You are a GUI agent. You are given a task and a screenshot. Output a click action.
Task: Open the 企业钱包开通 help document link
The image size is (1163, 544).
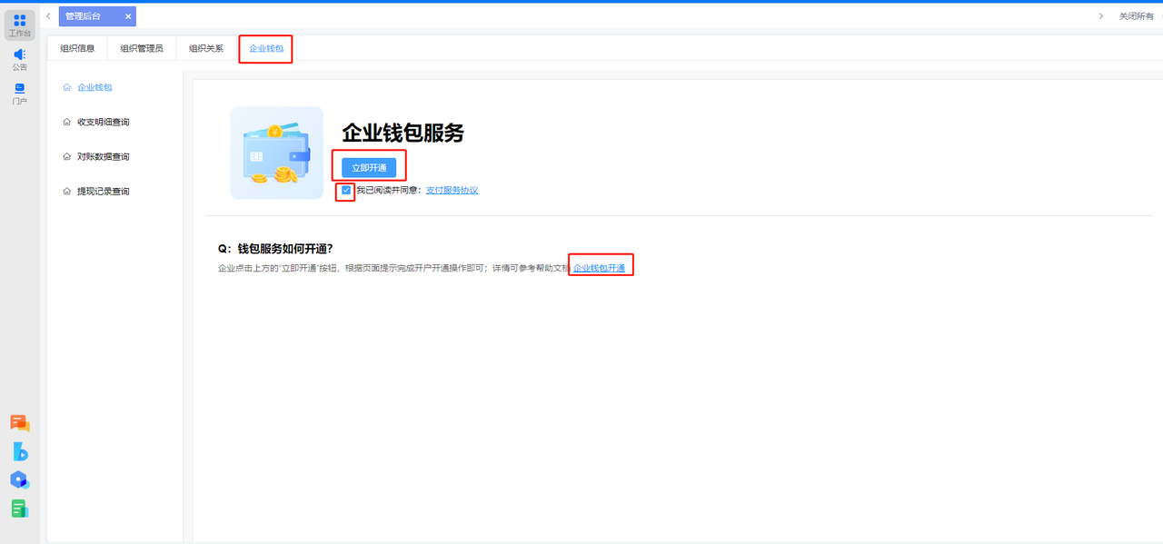(x=599, y=268)
